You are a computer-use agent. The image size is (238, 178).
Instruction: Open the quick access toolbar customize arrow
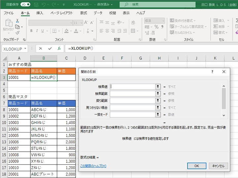coord(64,5)
